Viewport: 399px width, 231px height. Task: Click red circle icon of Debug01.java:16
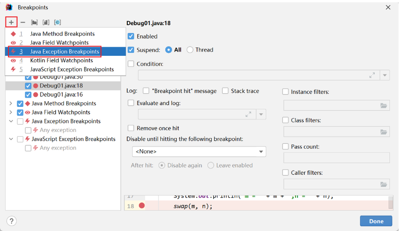click(36, 95)
